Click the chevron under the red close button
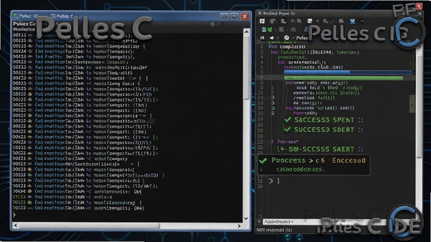The height and width of the screenshot is (242, 431). click(419, 13)
